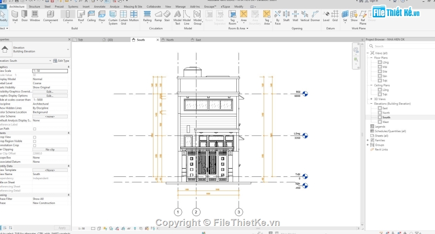Expand the Families tree node
435x234 pixels.
point(368,140)
